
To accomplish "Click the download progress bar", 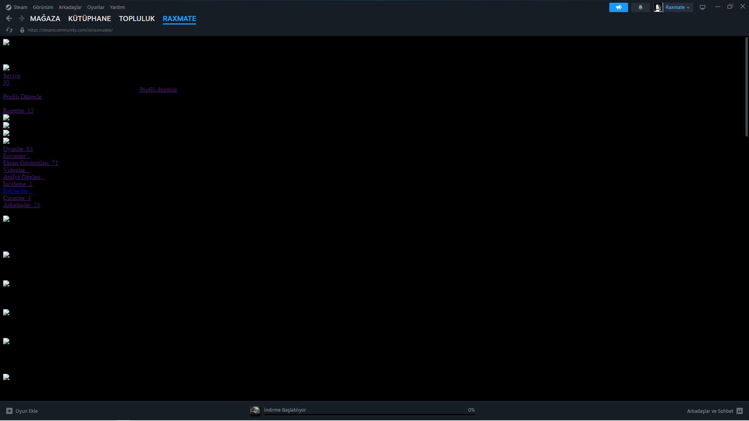I will point(369,415).
